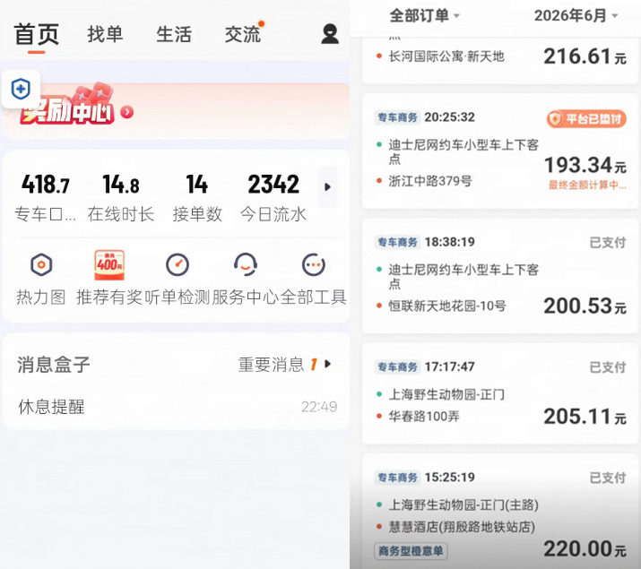Screen dimensions: 641x569
Task: Open the 15:25:19 order to 慧慧酒店
Action: click(500, 512)
